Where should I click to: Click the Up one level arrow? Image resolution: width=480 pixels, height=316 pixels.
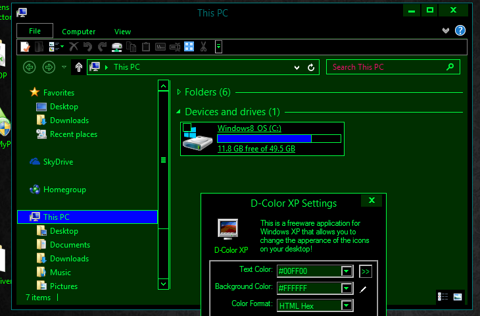tap(79, 67)
